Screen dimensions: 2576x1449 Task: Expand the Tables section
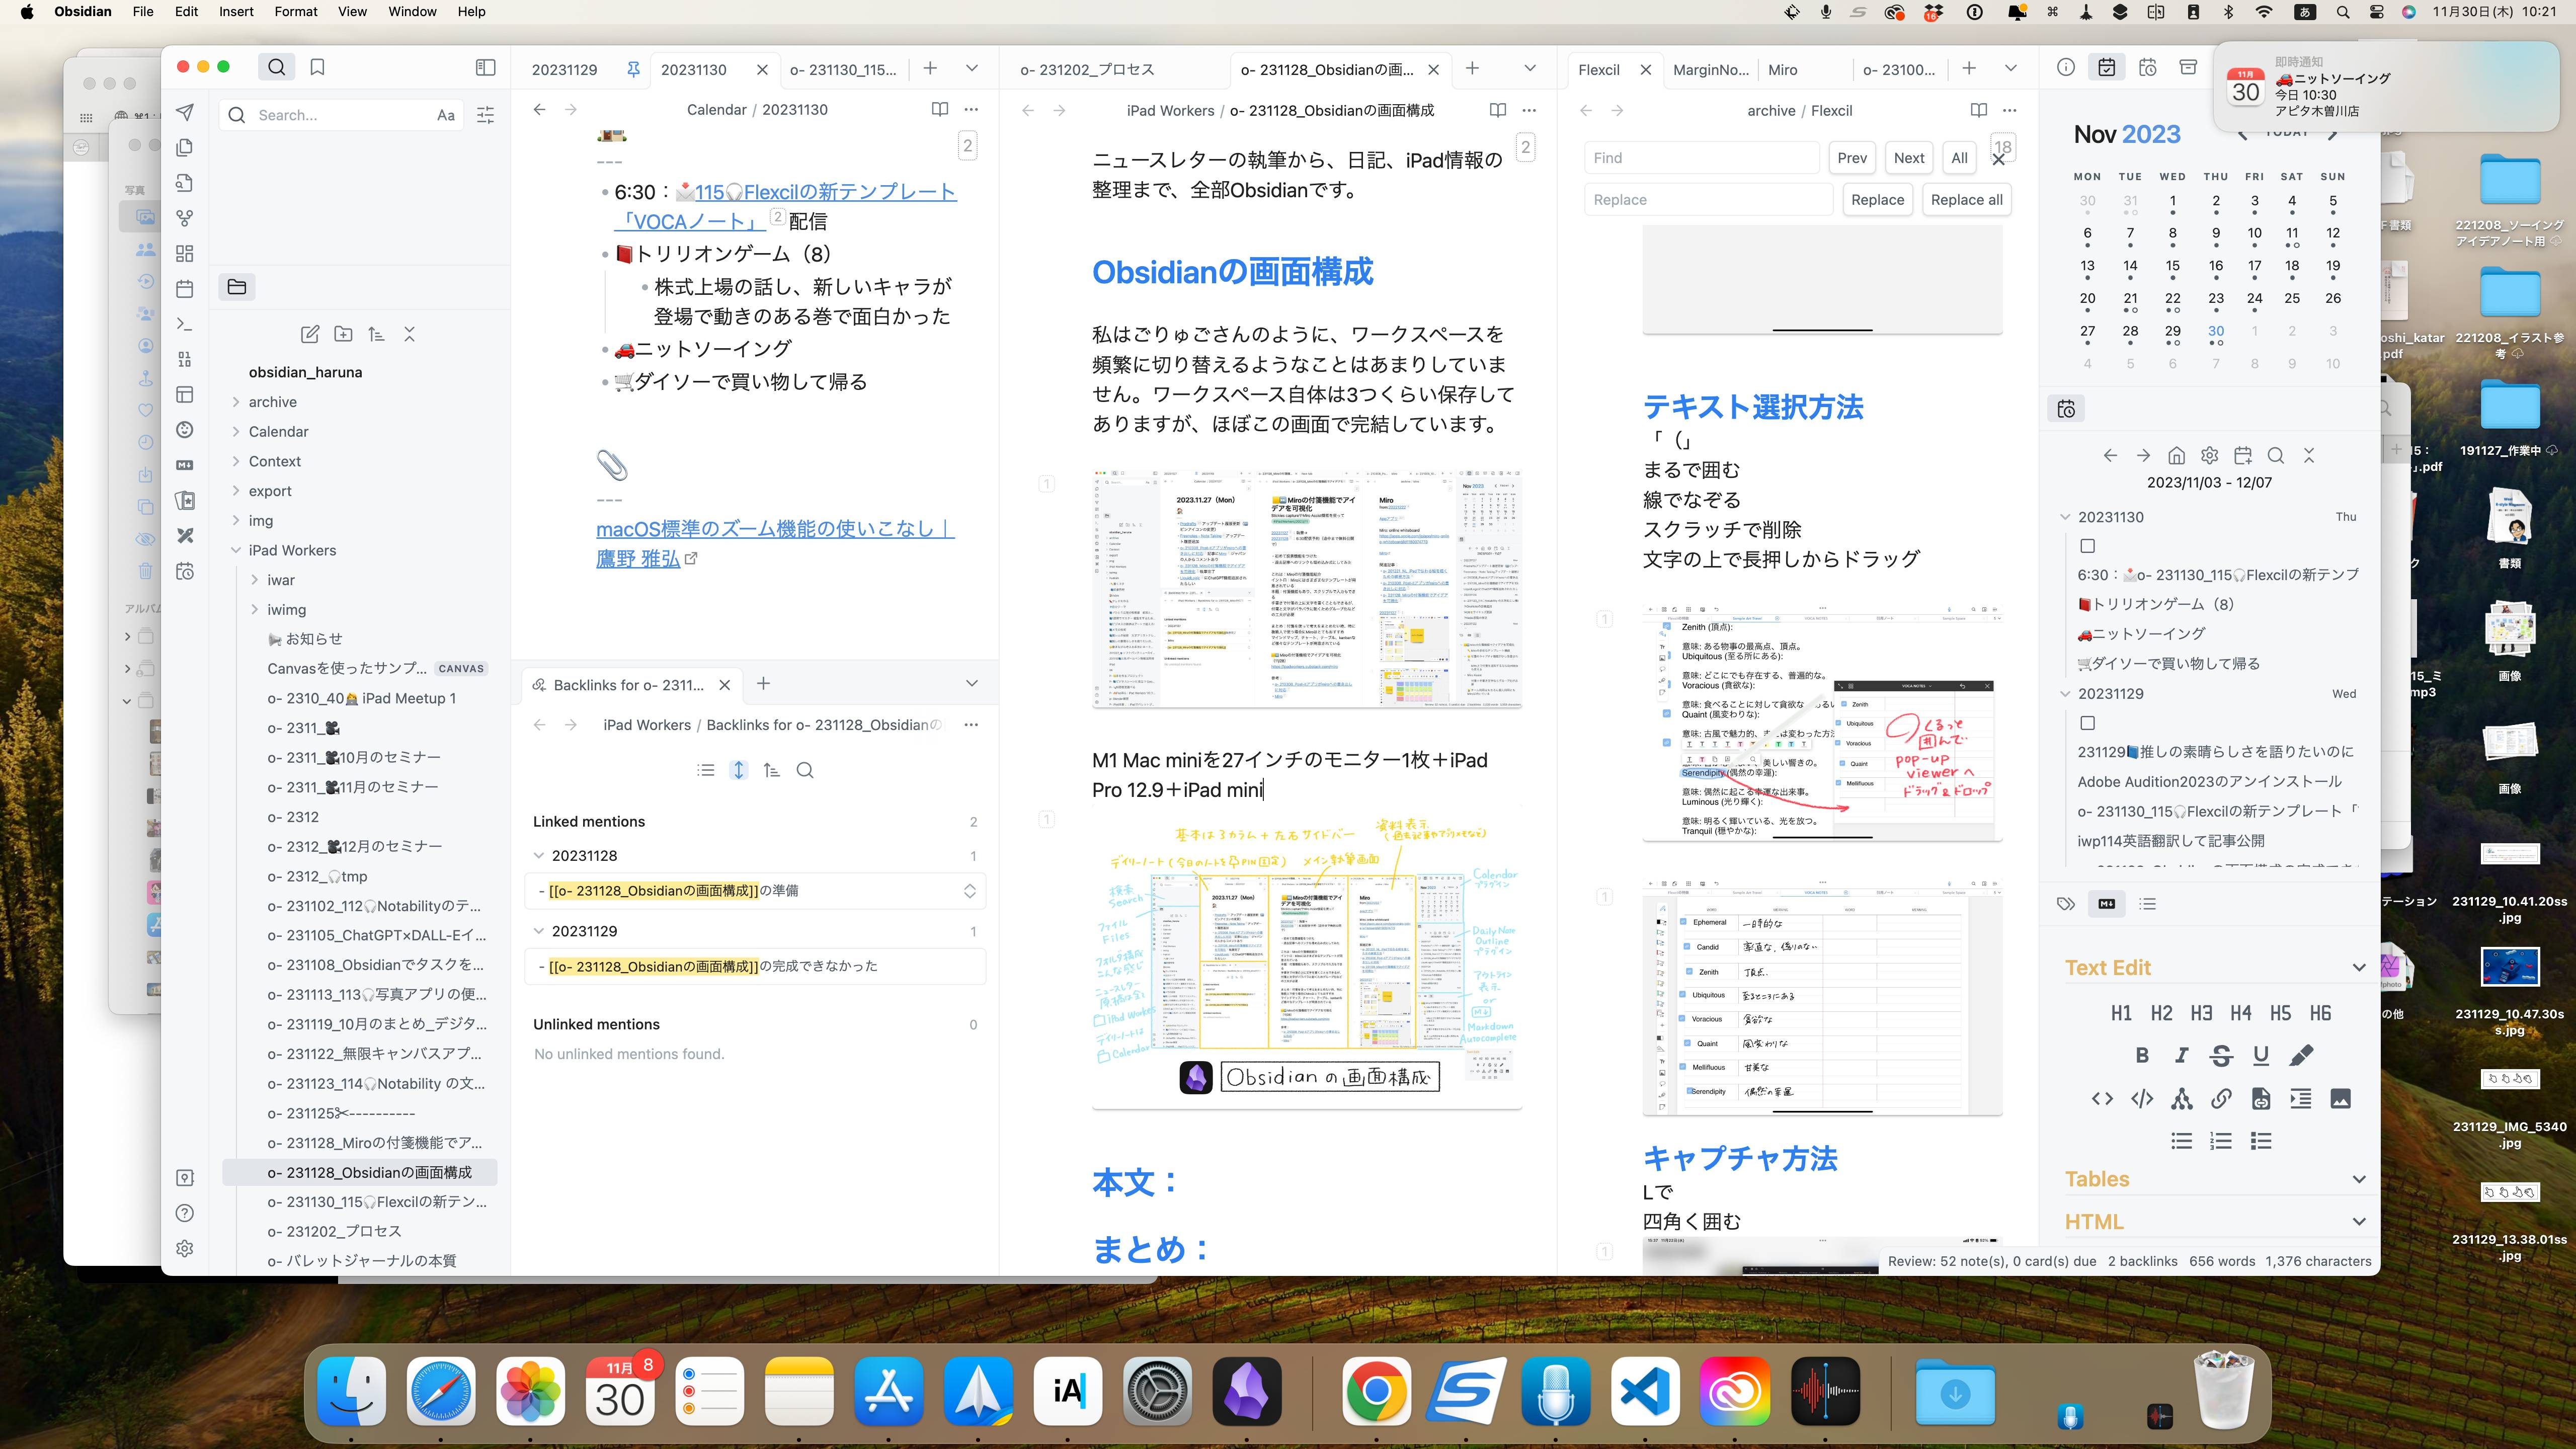pos(2359,1178)
